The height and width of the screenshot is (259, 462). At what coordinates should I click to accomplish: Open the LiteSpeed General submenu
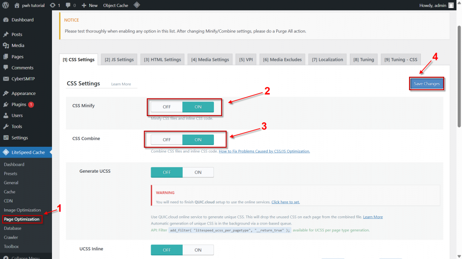point(11,183)
